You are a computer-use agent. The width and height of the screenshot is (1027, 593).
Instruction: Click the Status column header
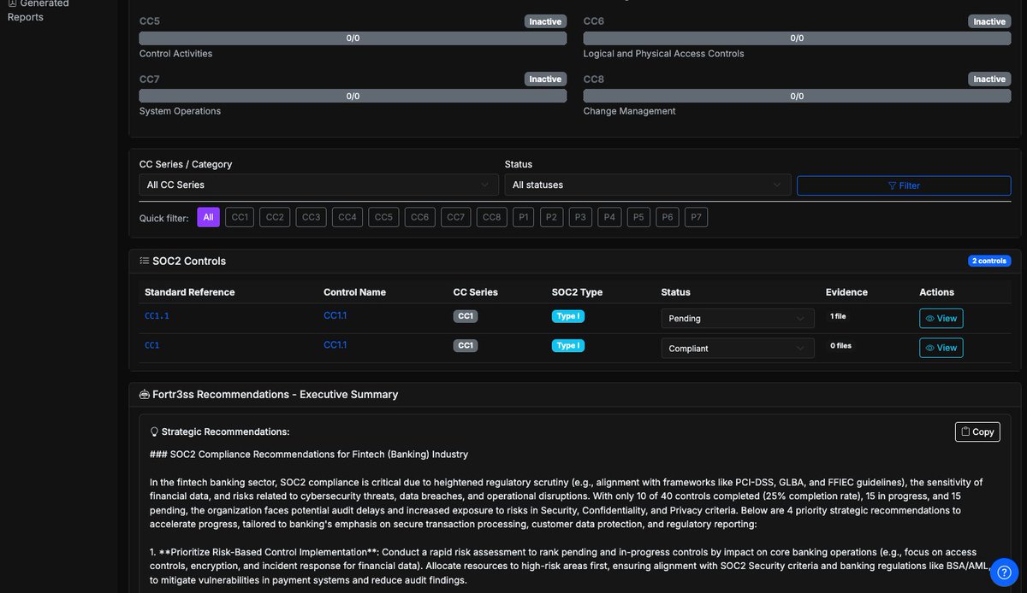click(x=676, y=292)
